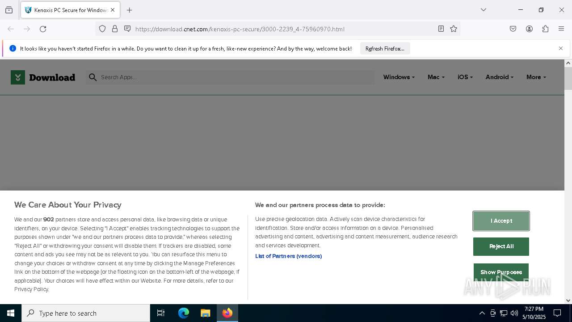Viewport: 572px width, 322px height.
Task: Open volume control tray icon
Action: (514, 313)
